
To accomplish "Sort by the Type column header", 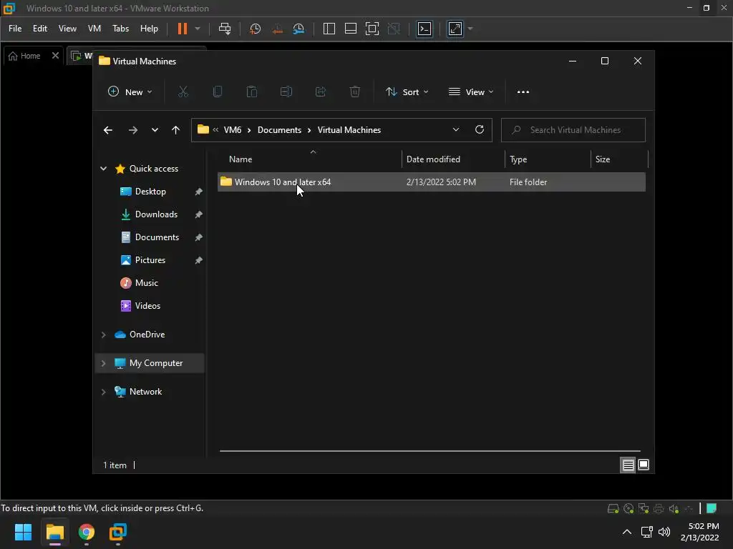I will click(x=548, y=159).
